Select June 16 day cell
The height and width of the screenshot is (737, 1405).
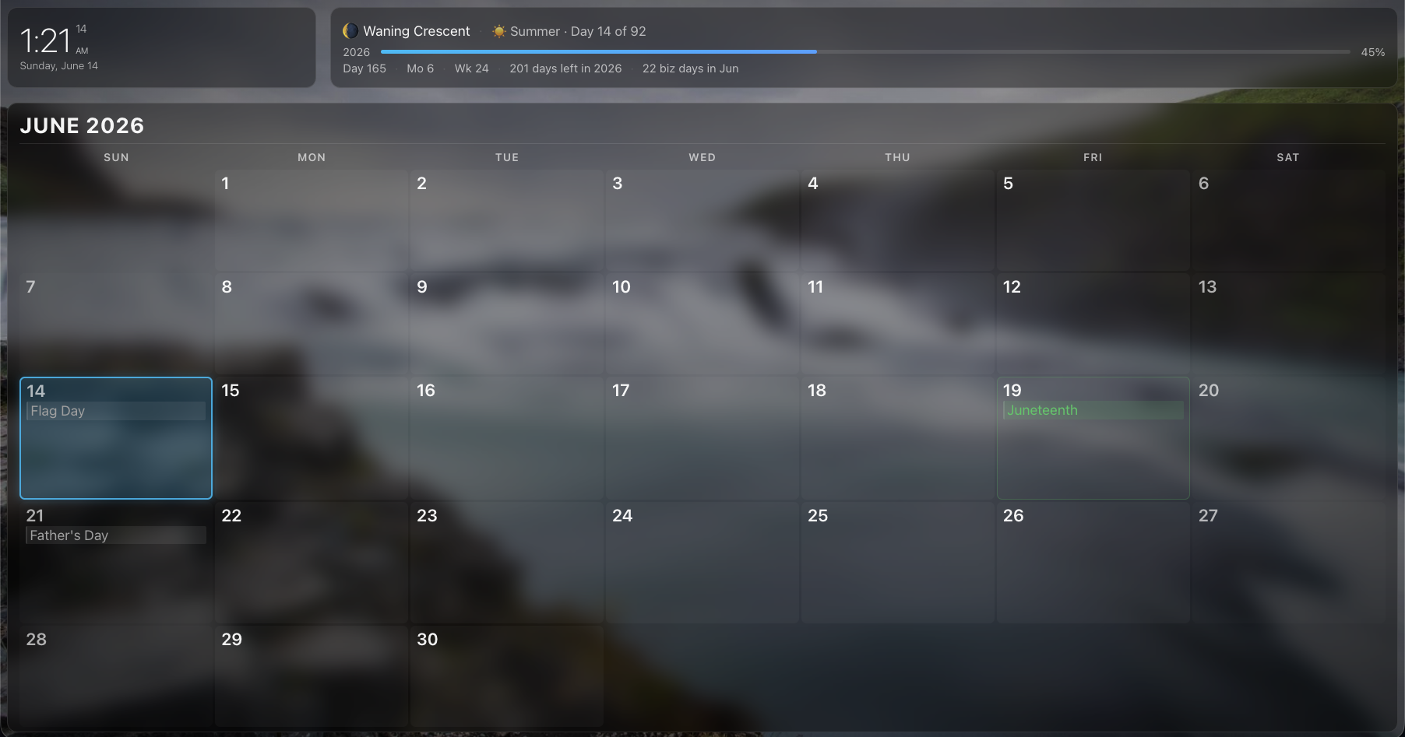pyautogui.click(x=507, y=438)
